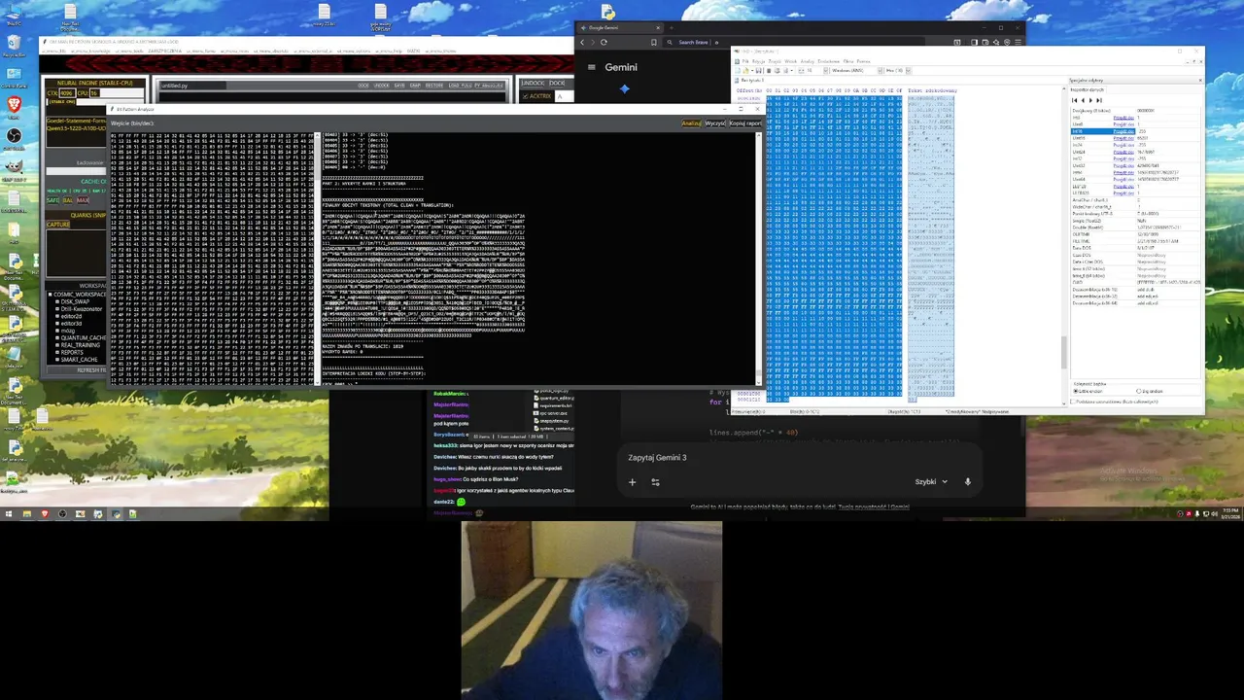Click Wyczyść button in pattern analyzer
The image size is (1244, 700).
click(x=714, y=123)
